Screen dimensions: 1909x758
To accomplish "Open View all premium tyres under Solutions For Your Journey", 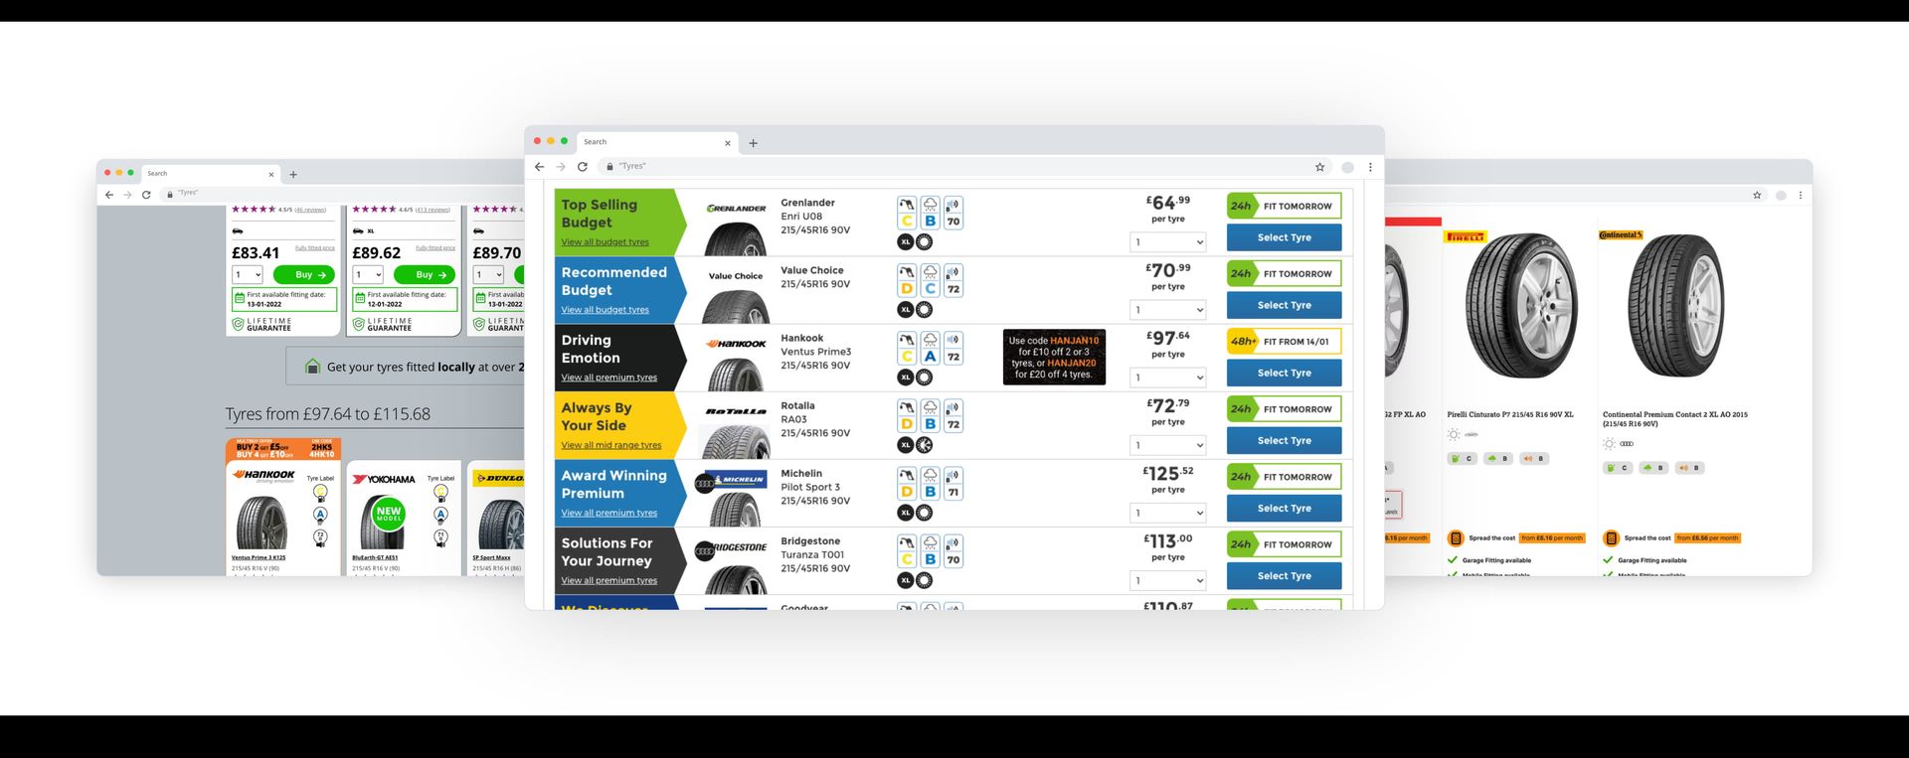I will coord(608,580).
